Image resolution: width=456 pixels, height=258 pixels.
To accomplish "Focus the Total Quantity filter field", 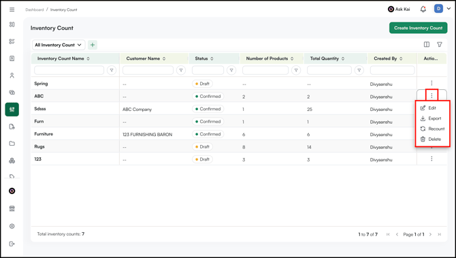I will pos(329,70).
